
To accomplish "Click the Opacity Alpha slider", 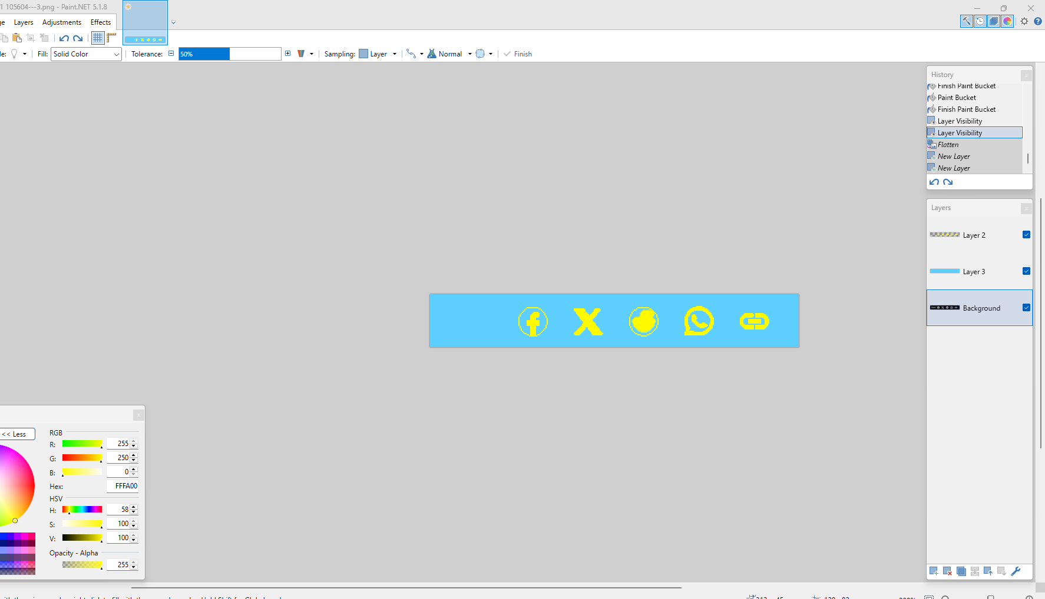I will point(82,565).
